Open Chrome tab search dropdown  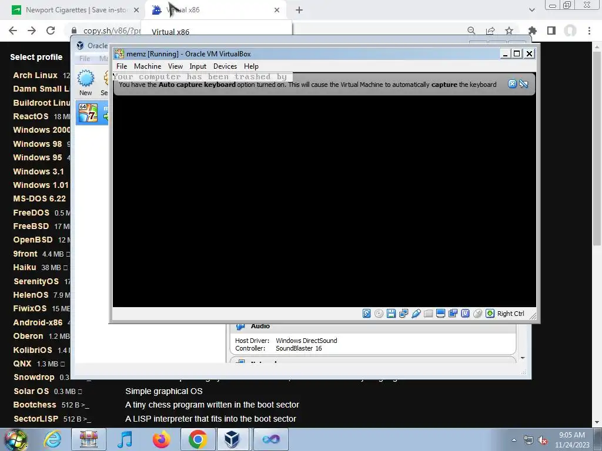pos(531,10)
